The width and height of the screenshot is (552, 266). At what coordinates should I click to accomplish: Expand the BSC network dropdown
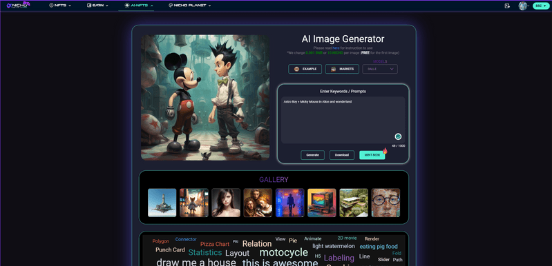tap(541, 6)
